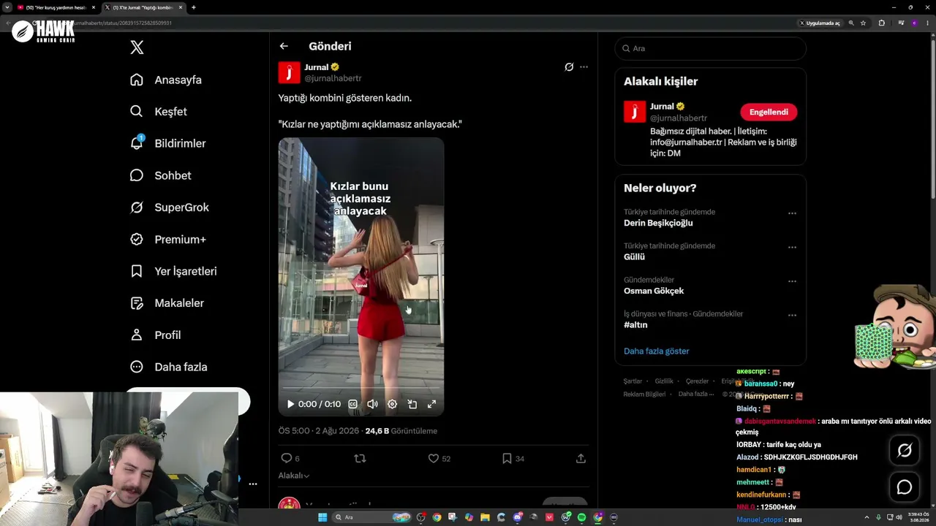The height and width of the screenshot is (526, 936).
Task: Open Discord from the taskbar
Action: coord(518,517)
